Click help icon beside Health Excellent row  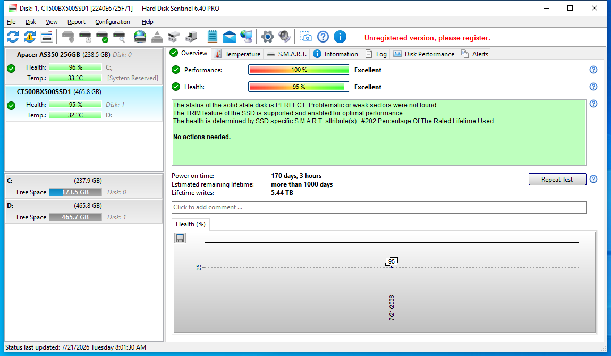(x=593, y=87)
